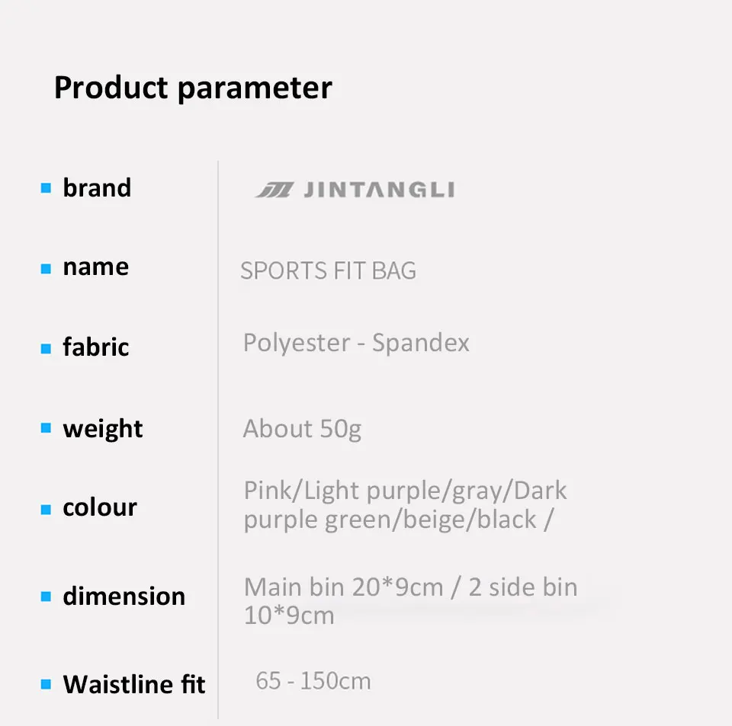Select the Product parameter heading

point(193,88)
